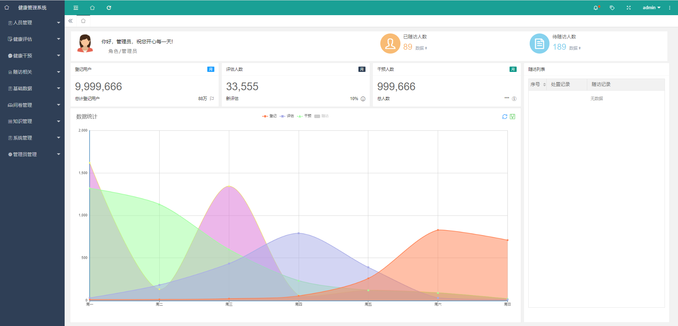Toggle the 登记 series in chart legend
The height and width of the screenshot is (326, 678).
269,116
